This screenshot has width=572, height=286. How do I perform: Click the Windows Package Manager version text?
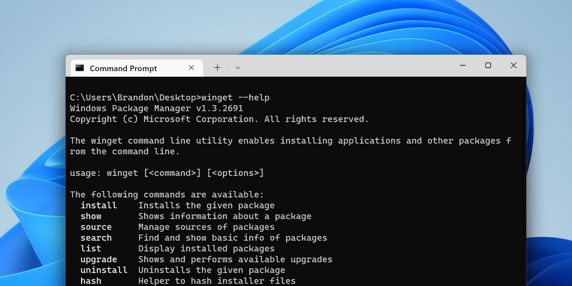point(157,108)
